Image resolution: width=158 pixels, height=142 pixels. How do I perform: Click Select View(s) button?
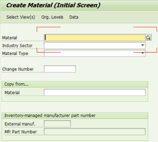21,17
